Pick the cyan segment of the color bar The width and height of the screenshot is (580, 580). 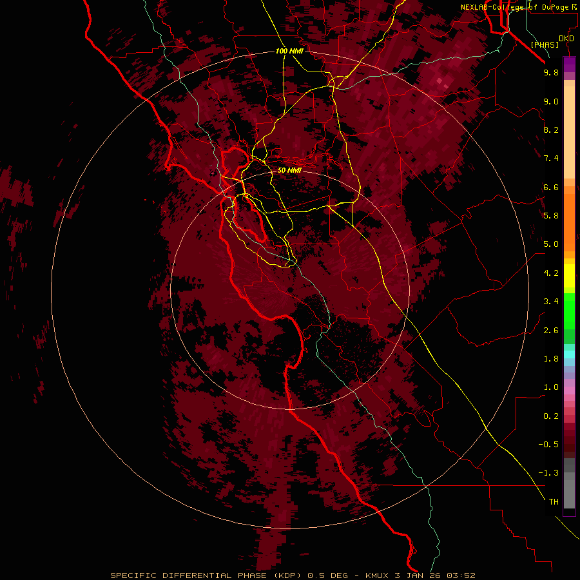(x=569, y=354)
